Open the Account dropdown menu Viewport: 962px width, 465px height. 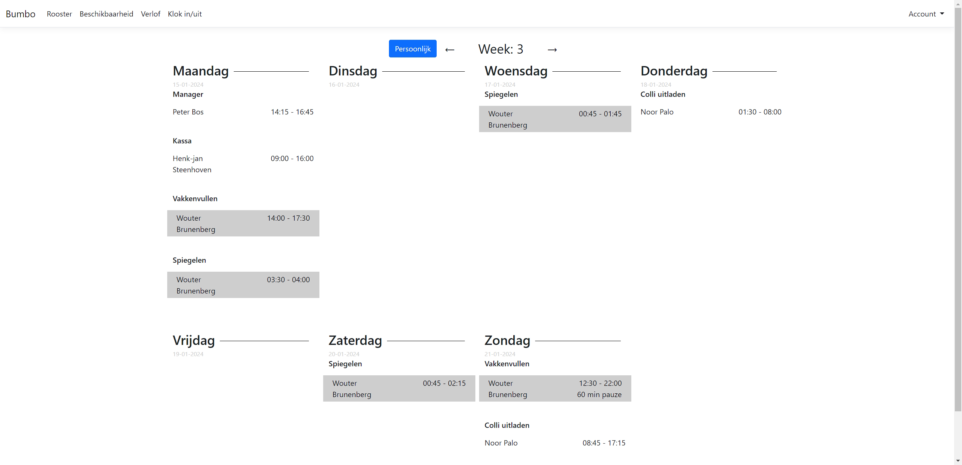click(x=926, y=14)
